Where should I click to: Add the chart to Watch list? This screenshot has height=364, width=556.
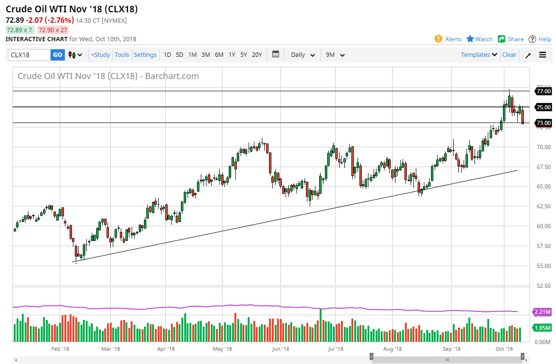[479, 39]
